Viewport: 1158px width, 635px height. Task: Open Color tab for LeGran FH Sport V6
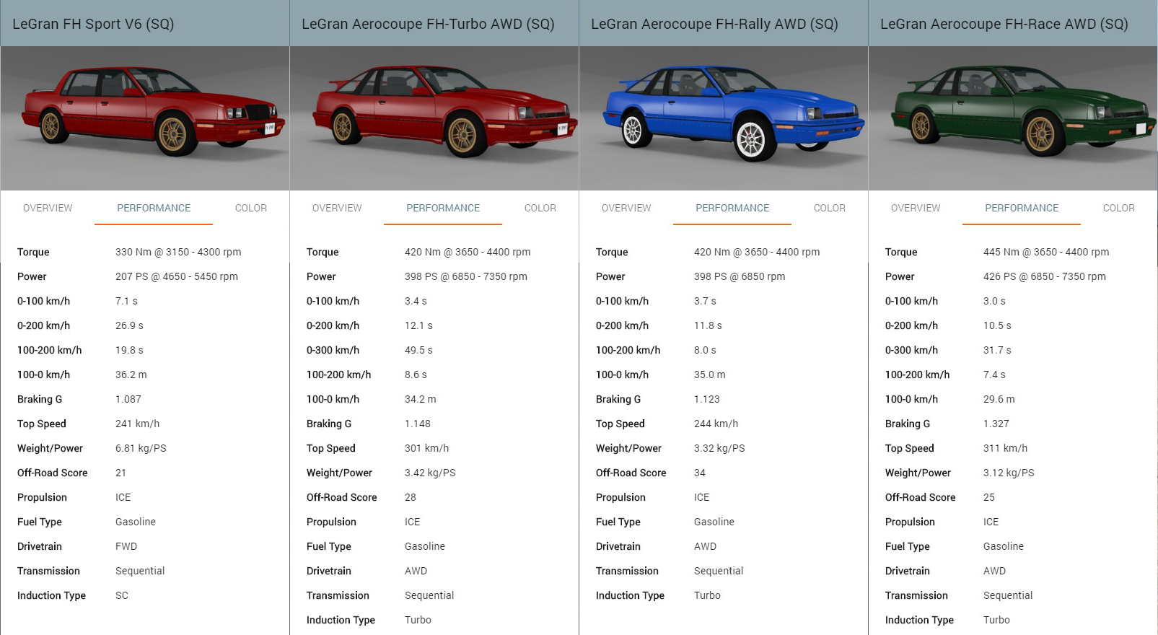251,208
